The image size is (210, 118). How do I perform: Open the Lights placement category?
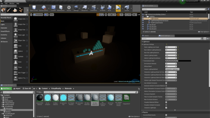(6, 25)
